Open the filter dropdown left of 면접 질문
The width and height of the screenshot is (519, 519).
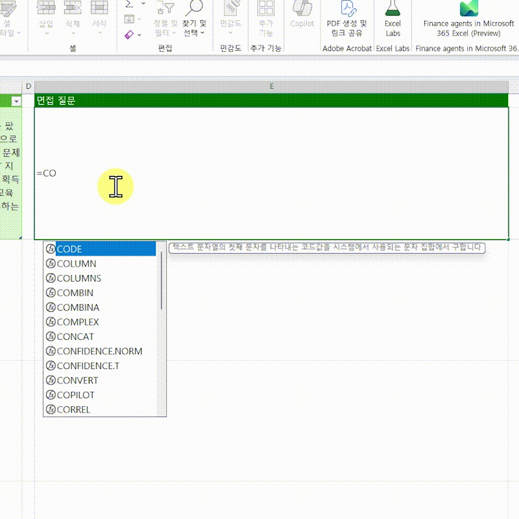pyautogui.click(x=16, y=101)
